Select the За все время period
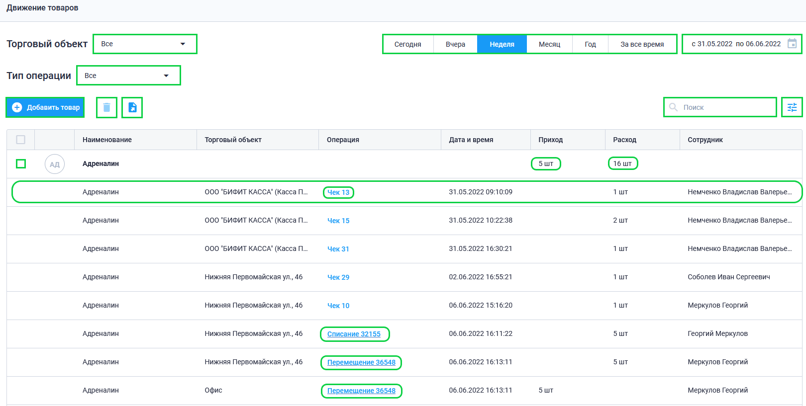 coord(642,44)
